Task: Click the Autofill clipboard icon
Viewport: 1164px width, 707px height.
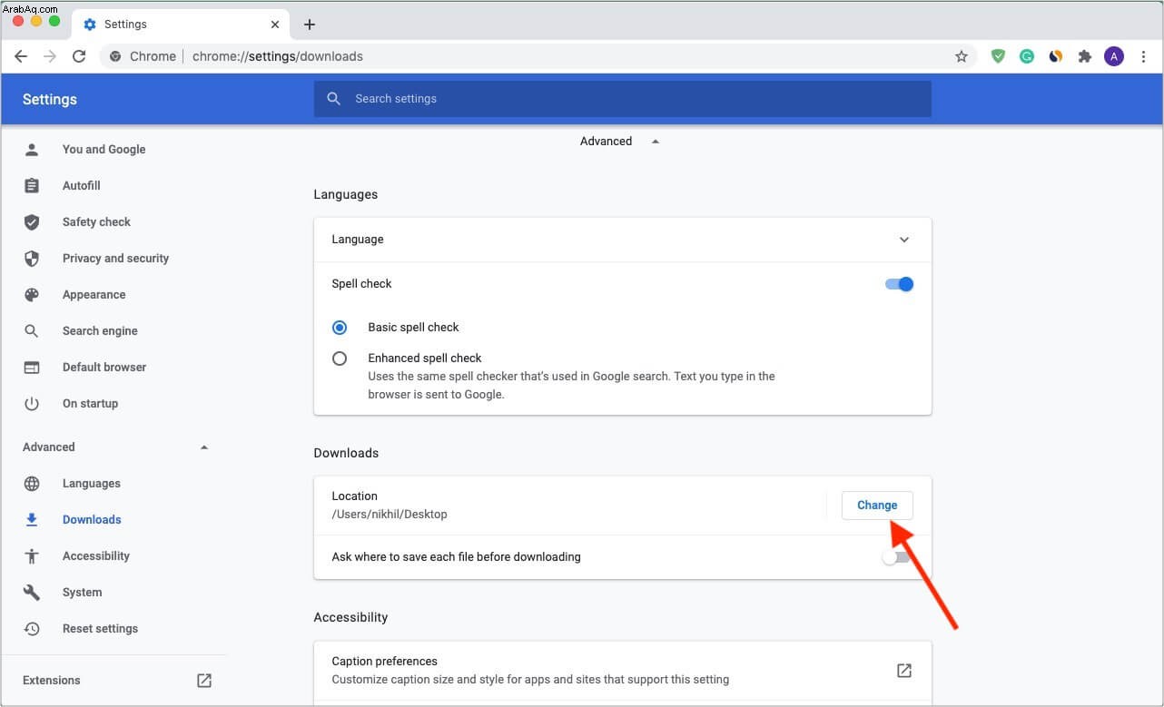Action: click(x=32, y=186)
